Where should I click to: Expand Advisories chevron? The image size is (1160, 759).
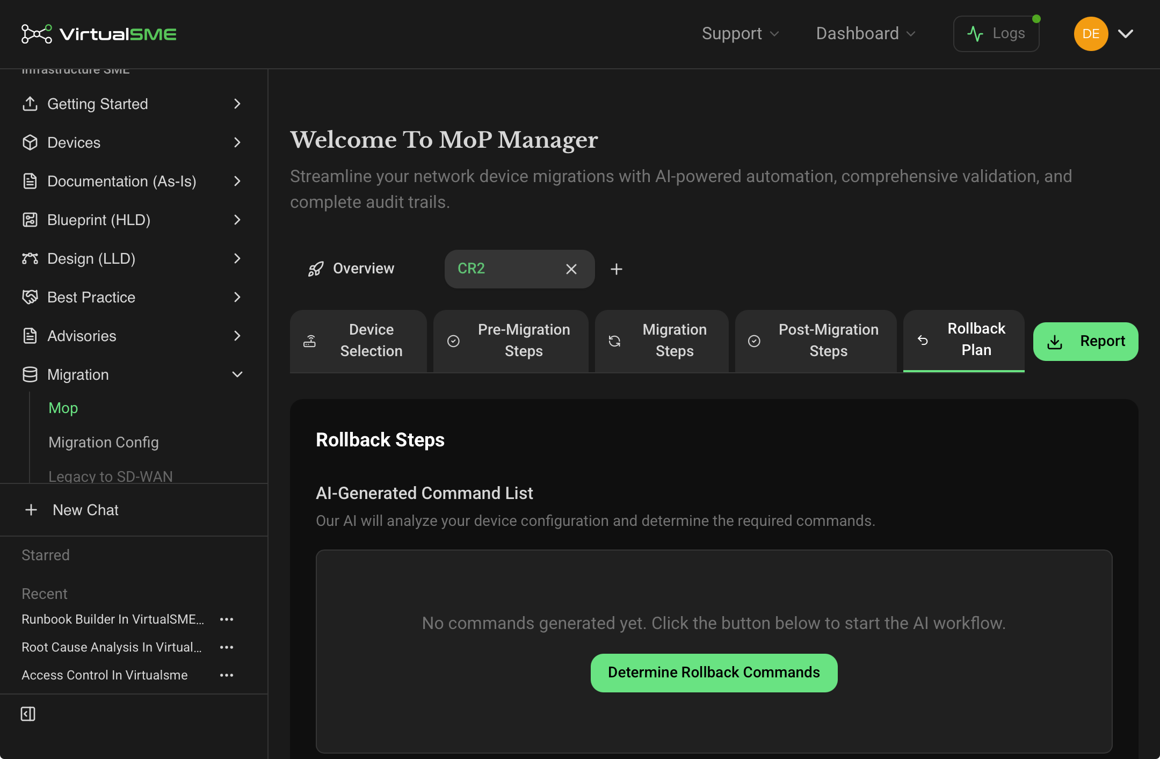pyautogui.click(x=237, y=336)
